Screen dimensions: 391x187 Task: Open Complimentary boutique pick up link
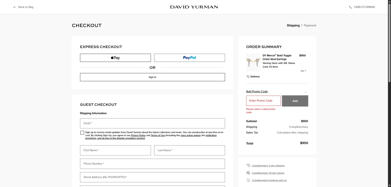(269, 180)
